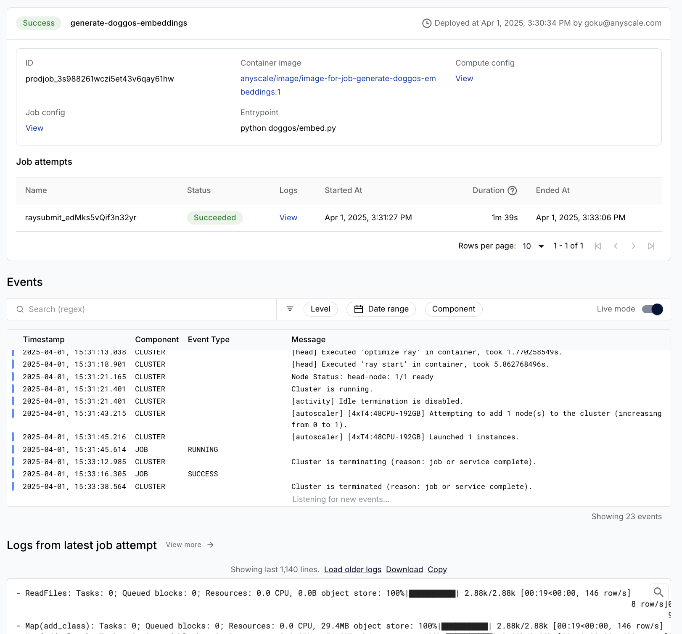View the Job config
This screenshot has width=682, height=634.
(x=34, y=128)
